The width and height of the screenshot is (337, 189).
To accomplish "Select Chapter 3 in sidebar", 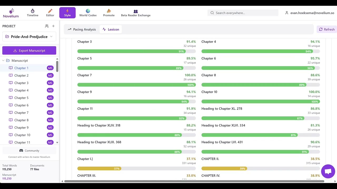I will pyautogui.click(x=21, y=83).
